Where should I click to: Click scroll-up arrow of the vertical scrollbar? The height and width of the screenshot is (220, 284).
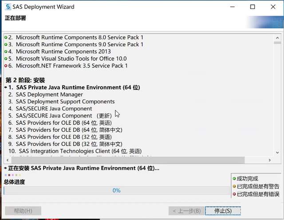[277, 38]
